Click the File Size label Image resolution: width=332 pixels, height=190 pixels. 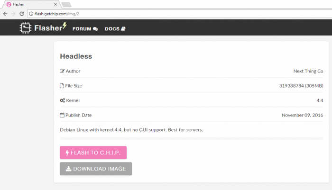pos(74,86)
